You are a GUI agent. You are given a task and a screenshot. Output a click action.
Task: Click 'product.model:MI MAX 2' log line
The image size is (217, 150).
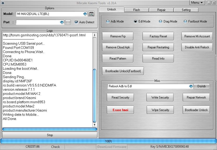click(22, 94)
